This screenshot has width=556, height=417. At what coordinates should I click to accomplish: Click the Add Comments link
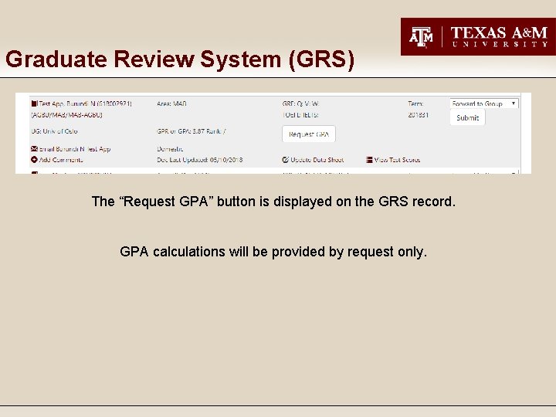(61, 160)
